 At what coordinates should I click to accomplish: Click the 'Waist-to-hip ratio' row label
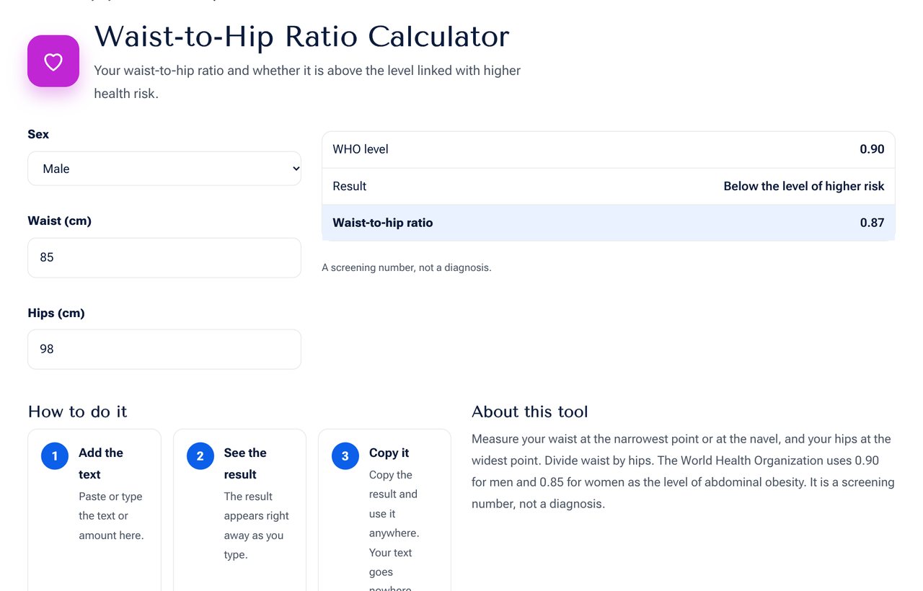pos(383,223)
